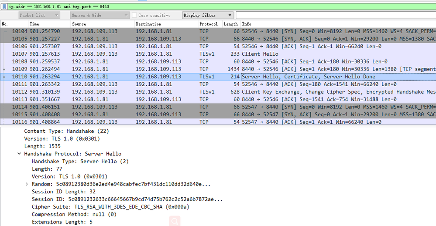
Task: Select Handshake Type: Server Hello (2) line
Action: click(80, 162)
